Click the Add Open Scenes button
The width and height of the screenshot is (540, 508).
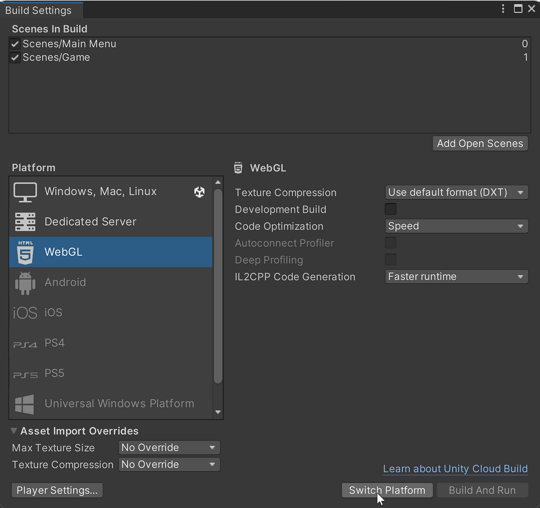tap(480, 143)
